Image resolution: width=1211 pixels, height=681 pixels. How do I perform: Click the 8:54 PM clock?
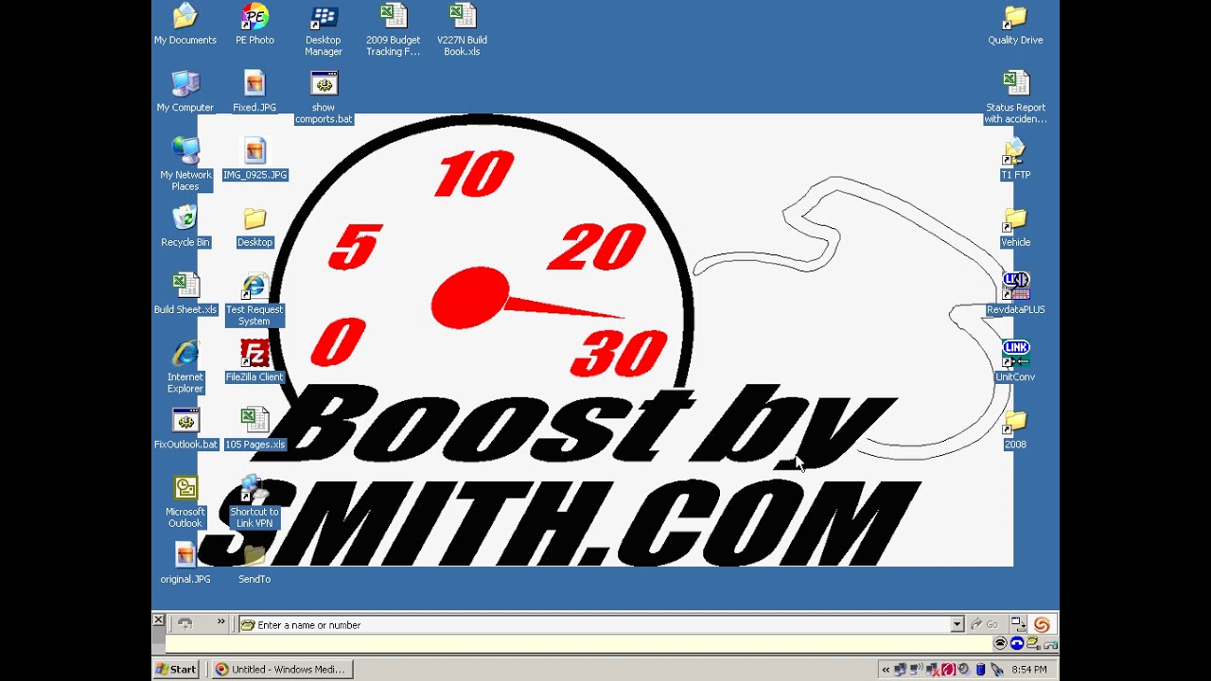1029,670
